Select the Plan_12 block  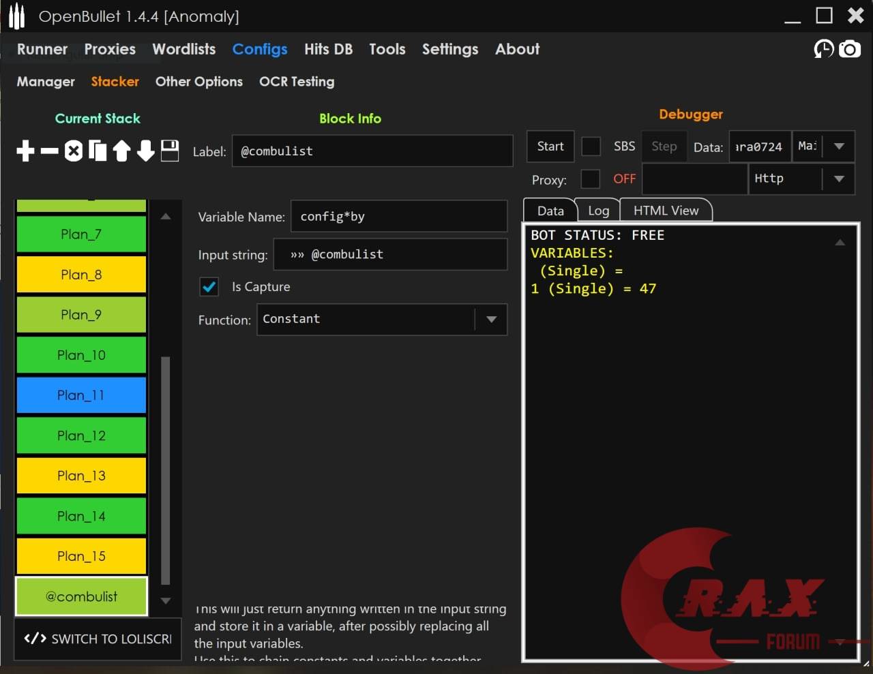[x=81, y=435]
